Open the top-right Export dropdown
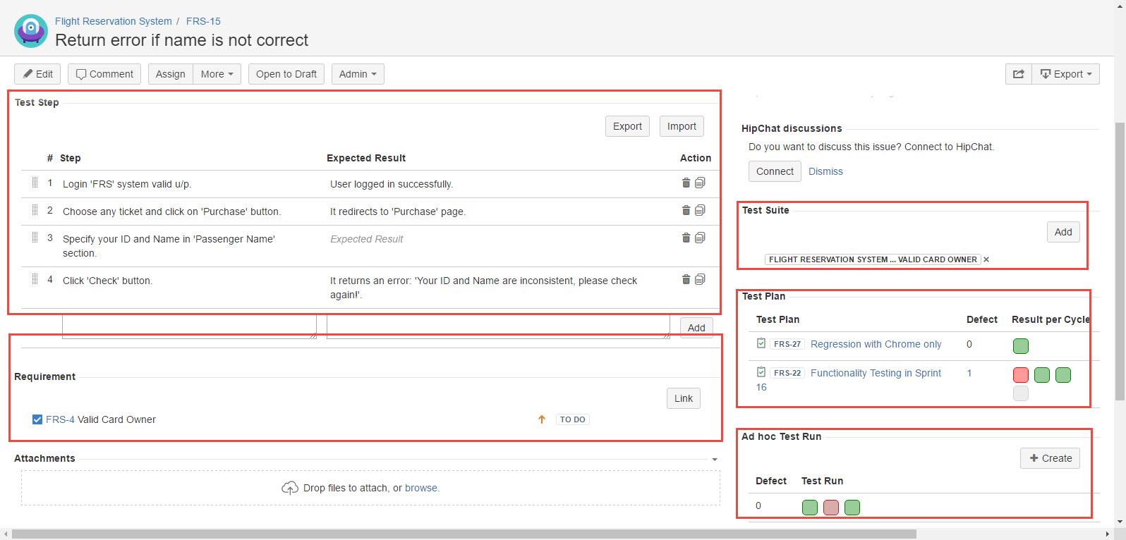The width and height of the screenshot is (1126, 540). [x=1065, y=74]
